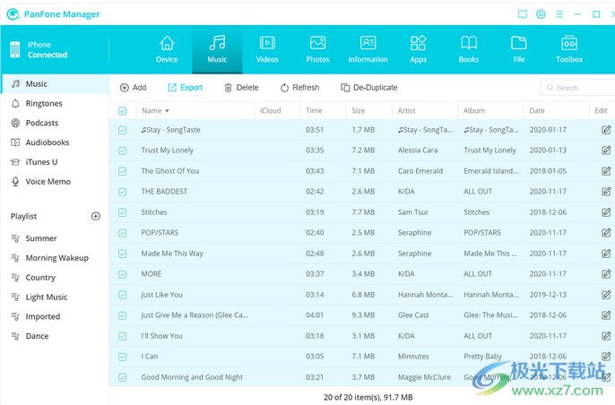Add a new playlist with plus icon

(x=96, y=216)
